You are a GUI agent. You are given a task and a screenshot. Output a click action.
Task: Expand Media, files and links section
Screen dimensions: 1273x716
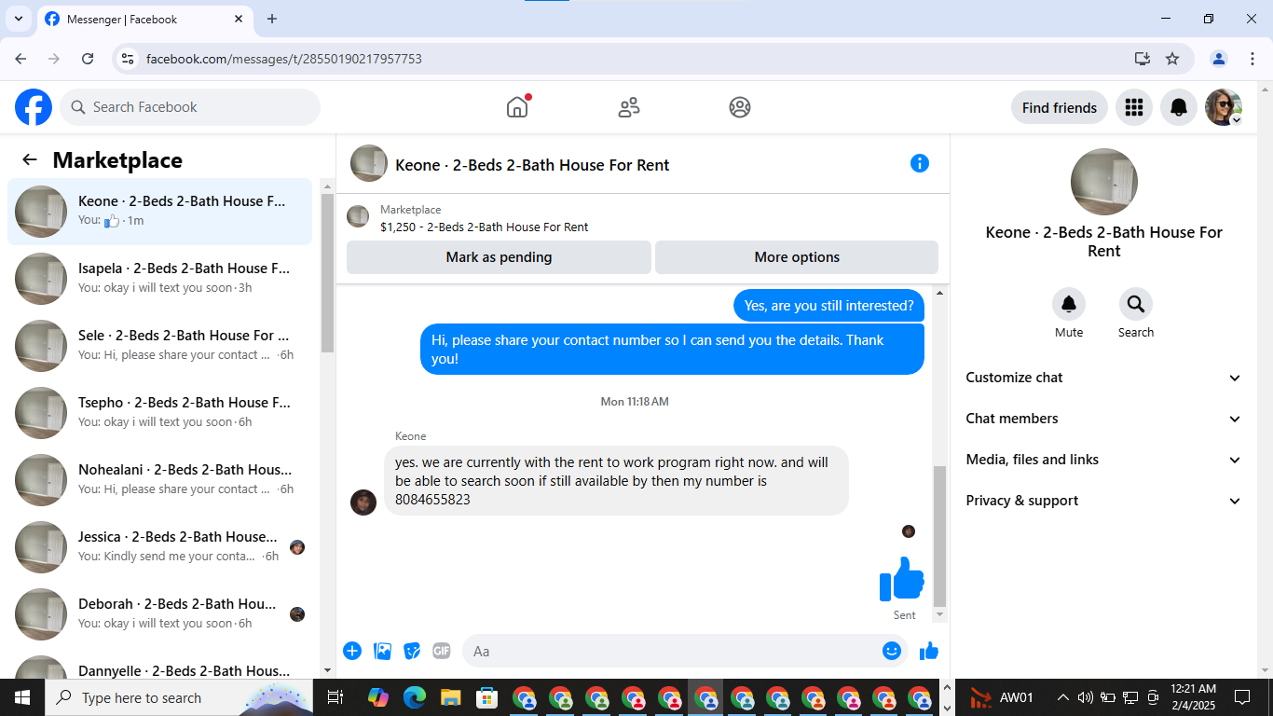point(1104,460)
